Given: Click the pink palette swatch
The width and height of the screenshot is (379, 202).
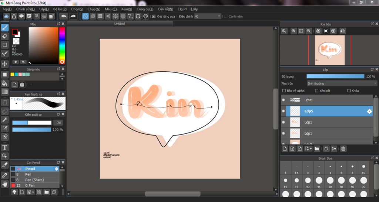Looking at the screenshot, I should (x=20, y=74).
